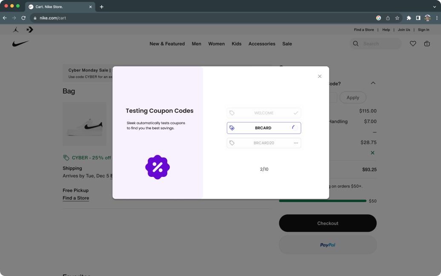Image resolution: width=441 pixels, height=276 pixels.
Task: Open the Favorites heart icon
Action: point(412,43)
